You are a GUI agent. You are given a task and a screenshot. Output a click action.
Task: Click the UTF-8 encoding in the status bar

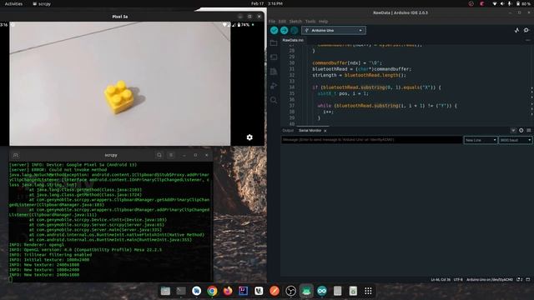pyautogui.click(x=458, y=280)
